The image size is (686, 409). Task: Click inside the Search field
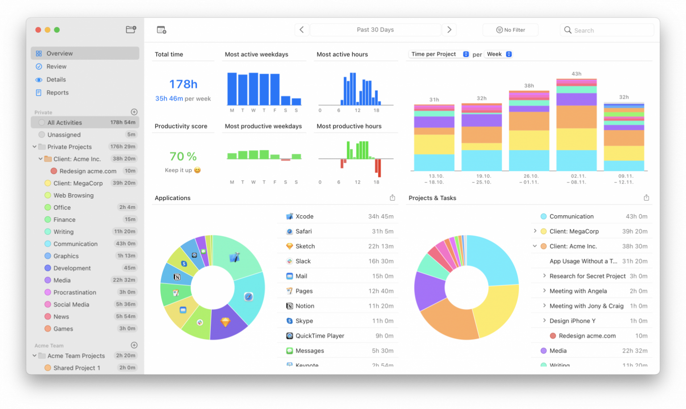[x=607, y=30]
